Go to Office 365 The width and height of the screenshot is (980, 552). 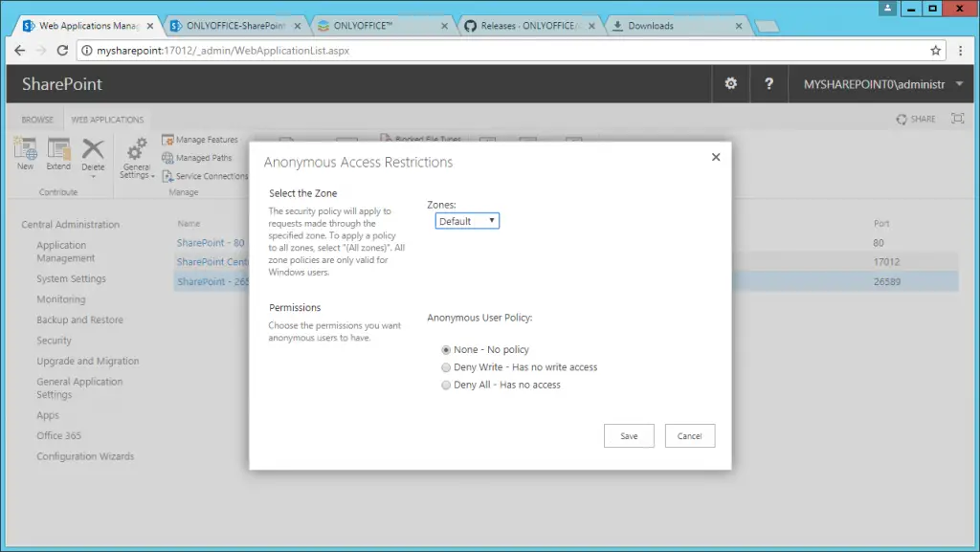(x=58, y=436)
